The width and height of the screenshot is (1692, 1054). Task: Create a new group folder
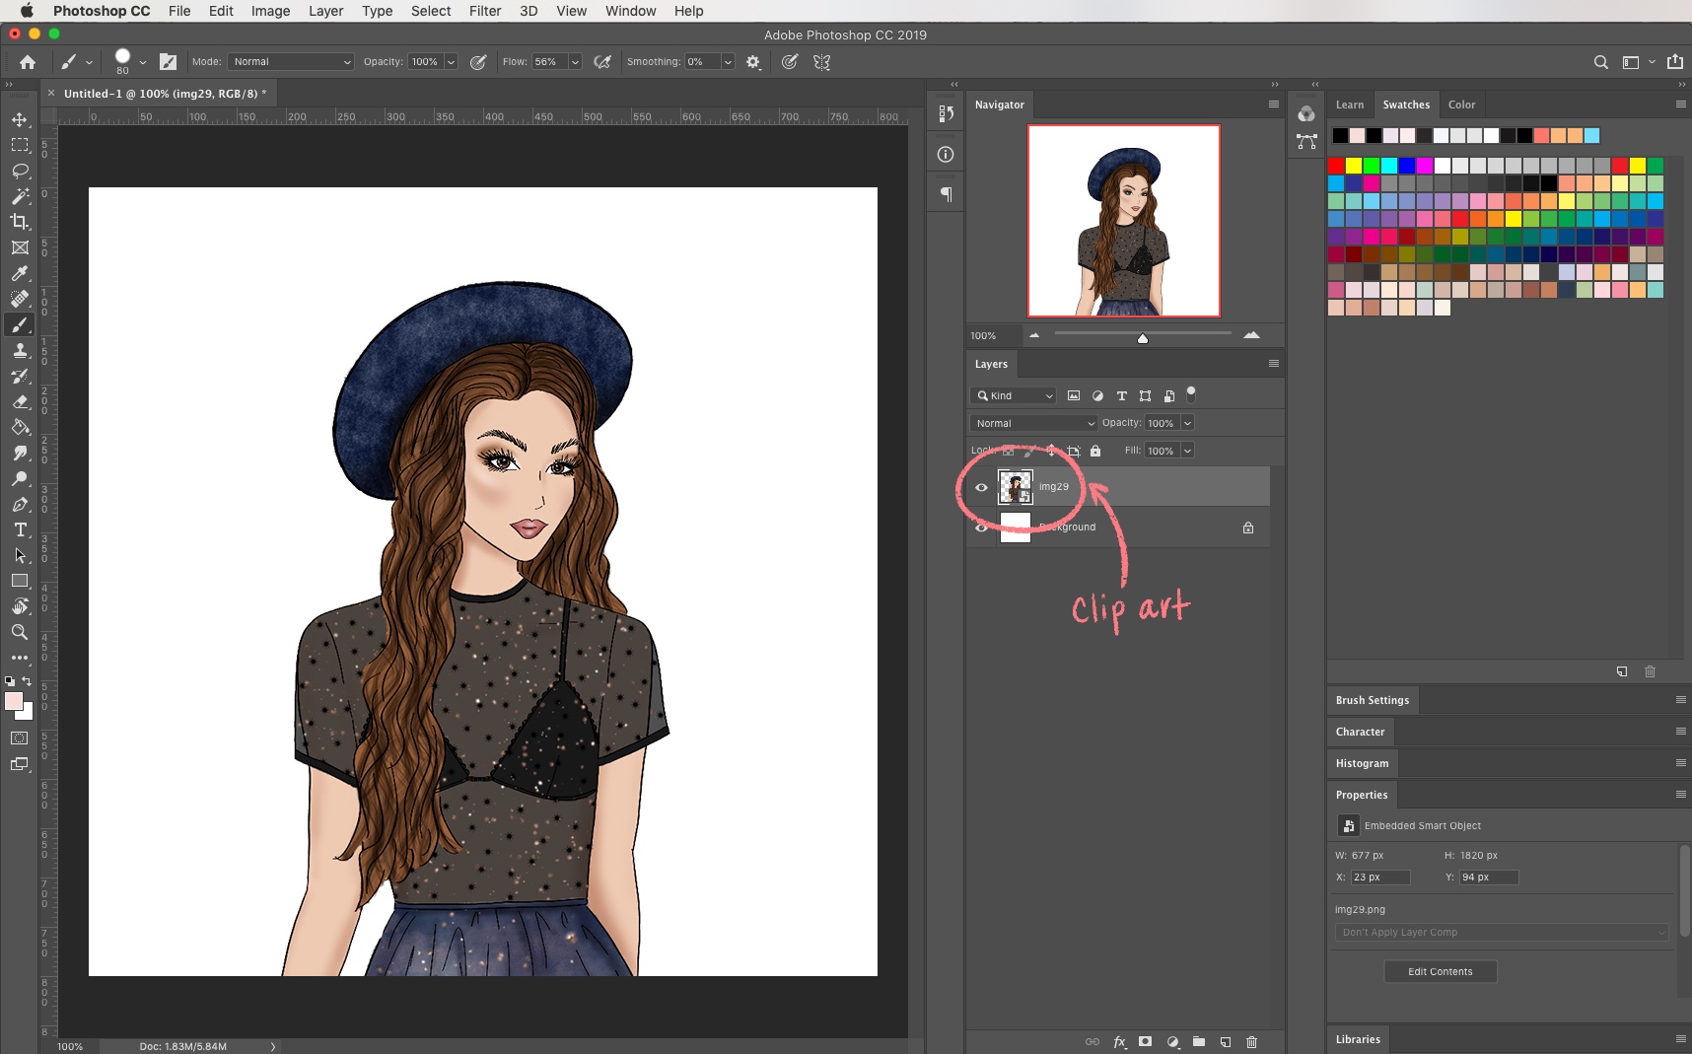pyautogui.click(x=1199, y=1042)
